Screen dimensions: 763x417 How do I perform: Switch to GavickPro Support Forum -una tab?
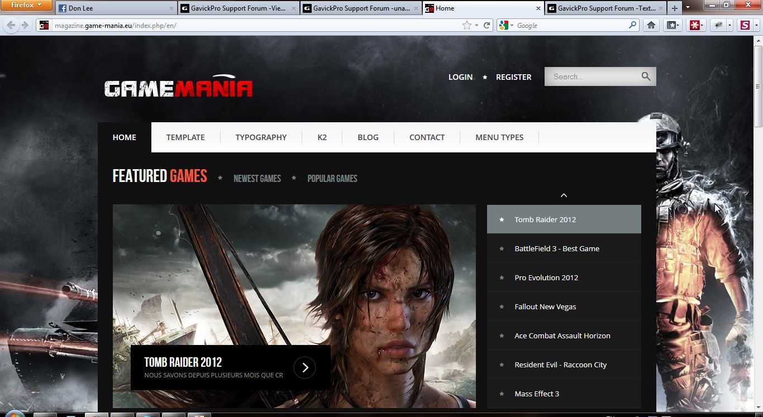361,8
